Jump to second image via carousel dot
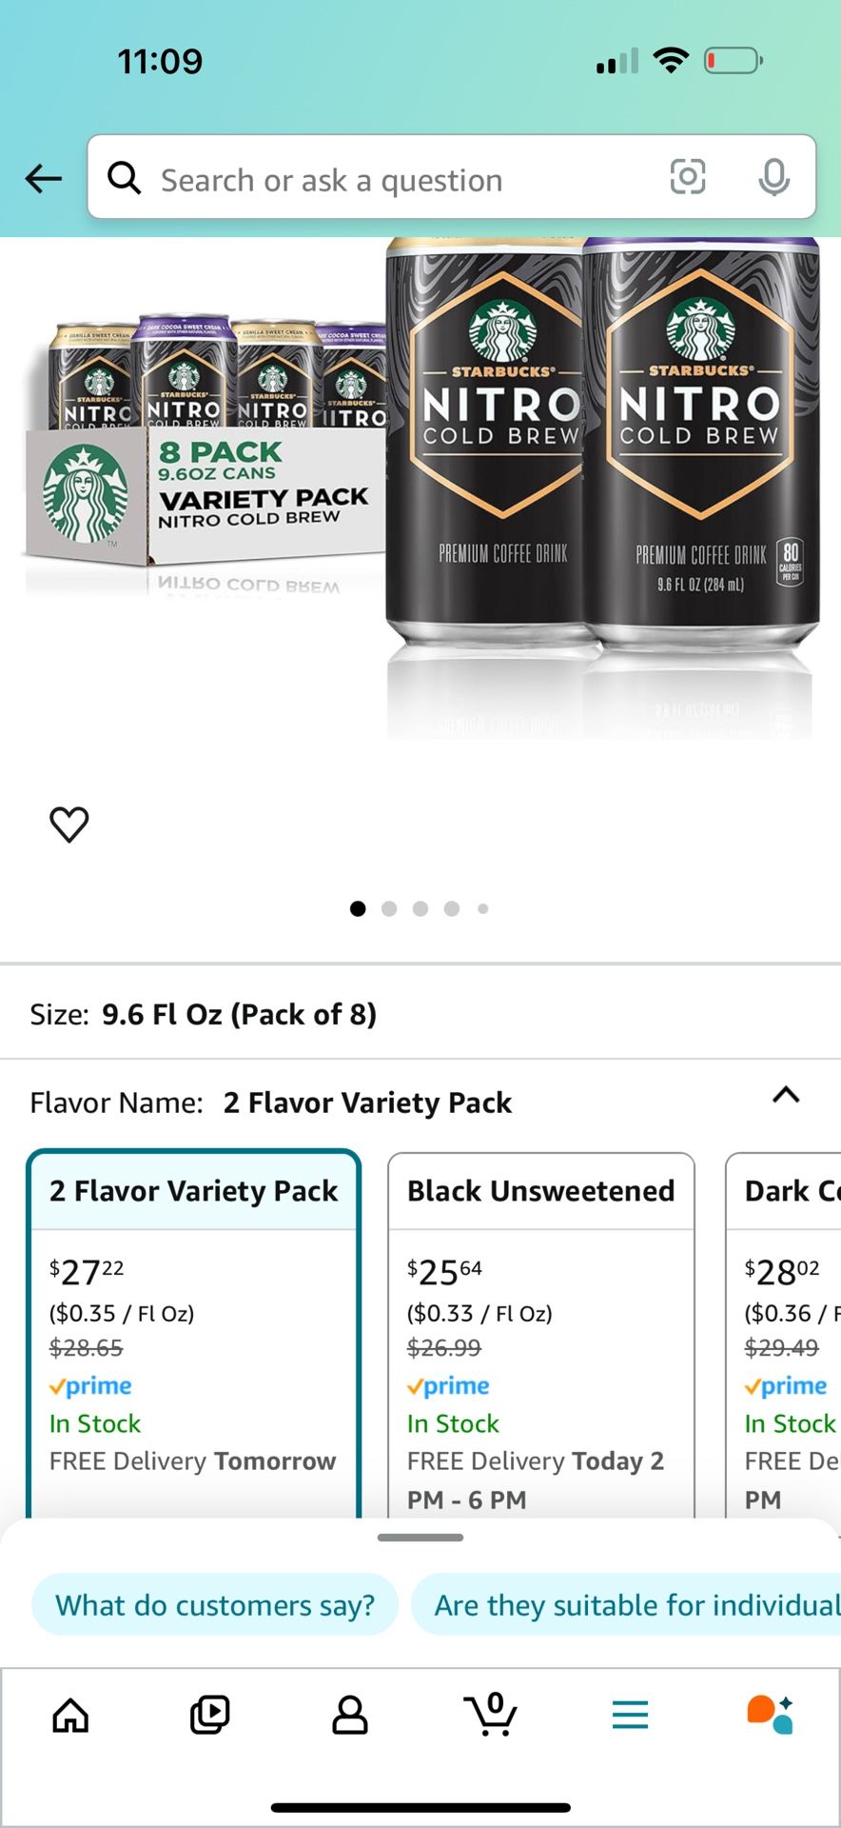Image resolution: width=841 pixels, height=1828 pixels. point(389,909)
